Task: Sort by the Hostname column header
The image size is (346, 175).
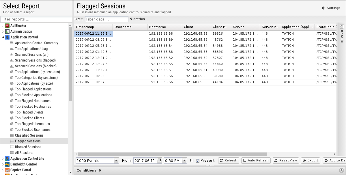Action: coord(164,27)
